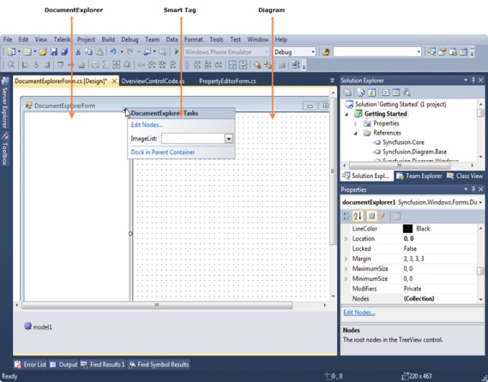
Task: Click the Find in Files toolbar icon
Action: point(326,52)
